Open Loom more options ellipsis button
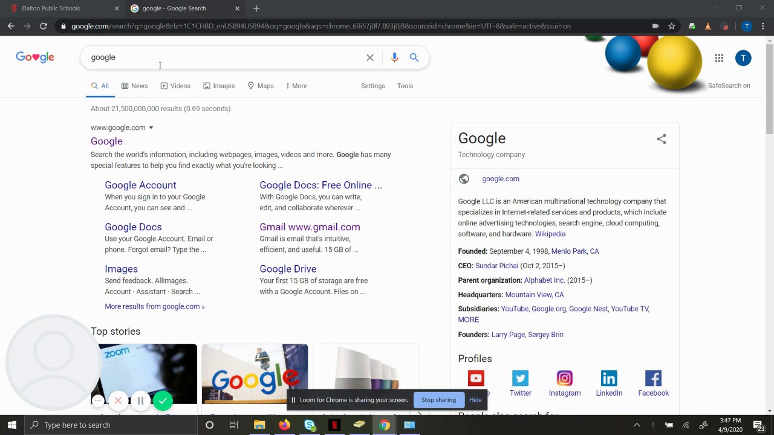 pos(98,400)
